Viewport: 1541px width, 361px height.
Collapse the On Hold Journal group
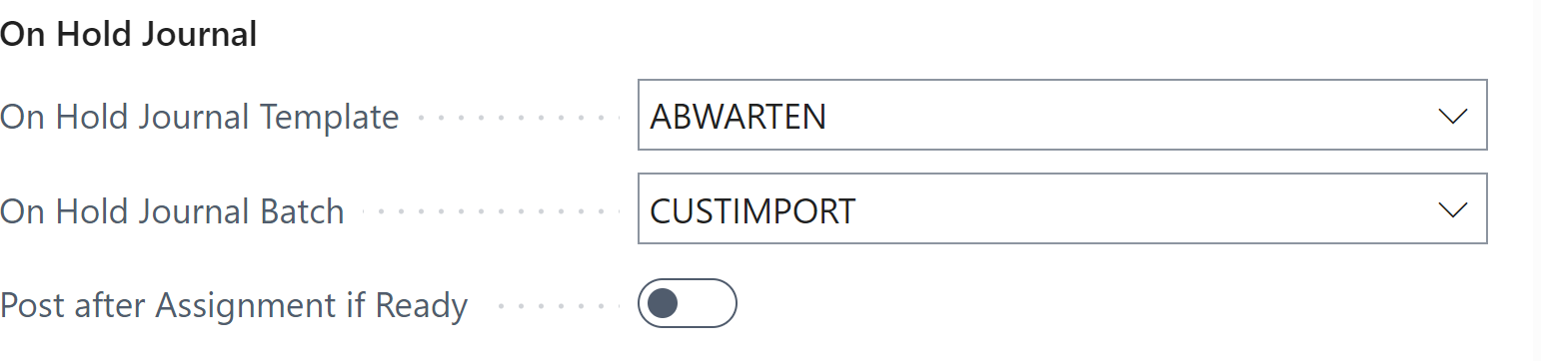tap(129, 35)
